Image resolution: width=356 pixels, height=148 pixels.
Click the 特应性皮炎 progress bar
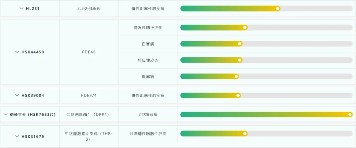211,60
